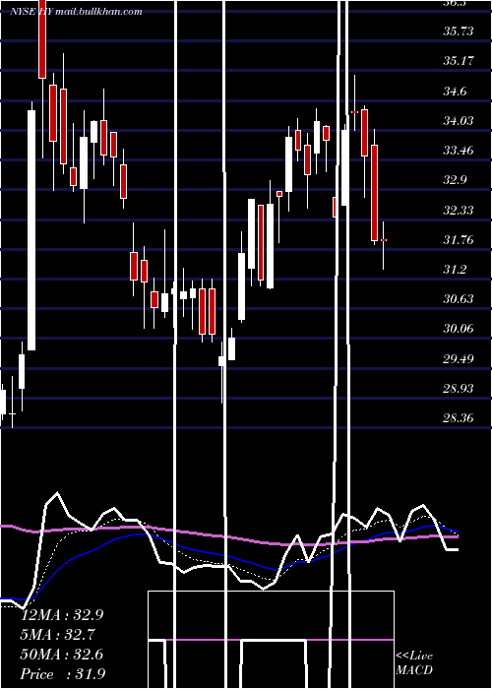Click the 33.46 price axis label

pos(459,151)
